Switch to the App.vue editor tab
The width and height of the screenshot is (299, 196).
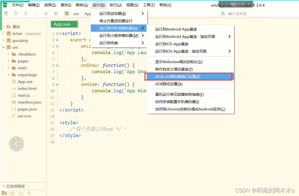click(x=64, y=24)
